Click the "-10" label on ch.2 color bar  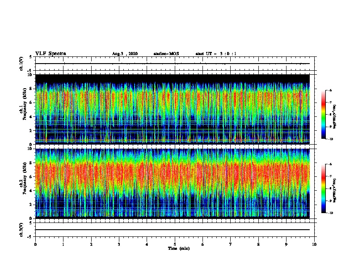pos(330,213)
